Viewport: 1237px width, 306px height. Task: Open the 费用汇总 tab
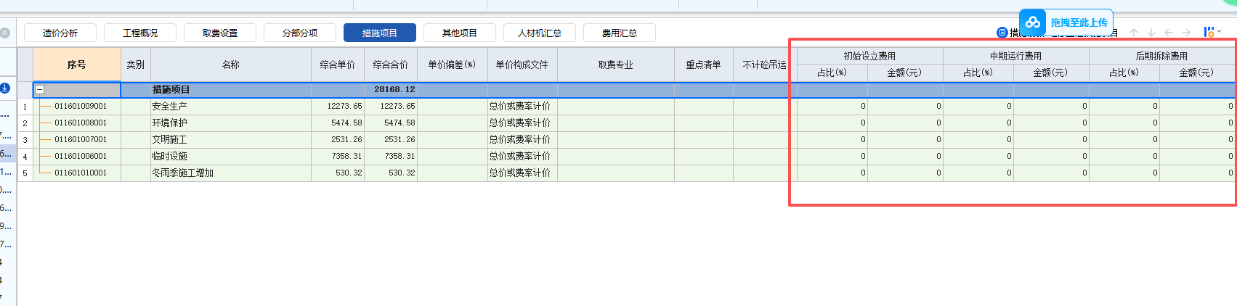[620, 33]
